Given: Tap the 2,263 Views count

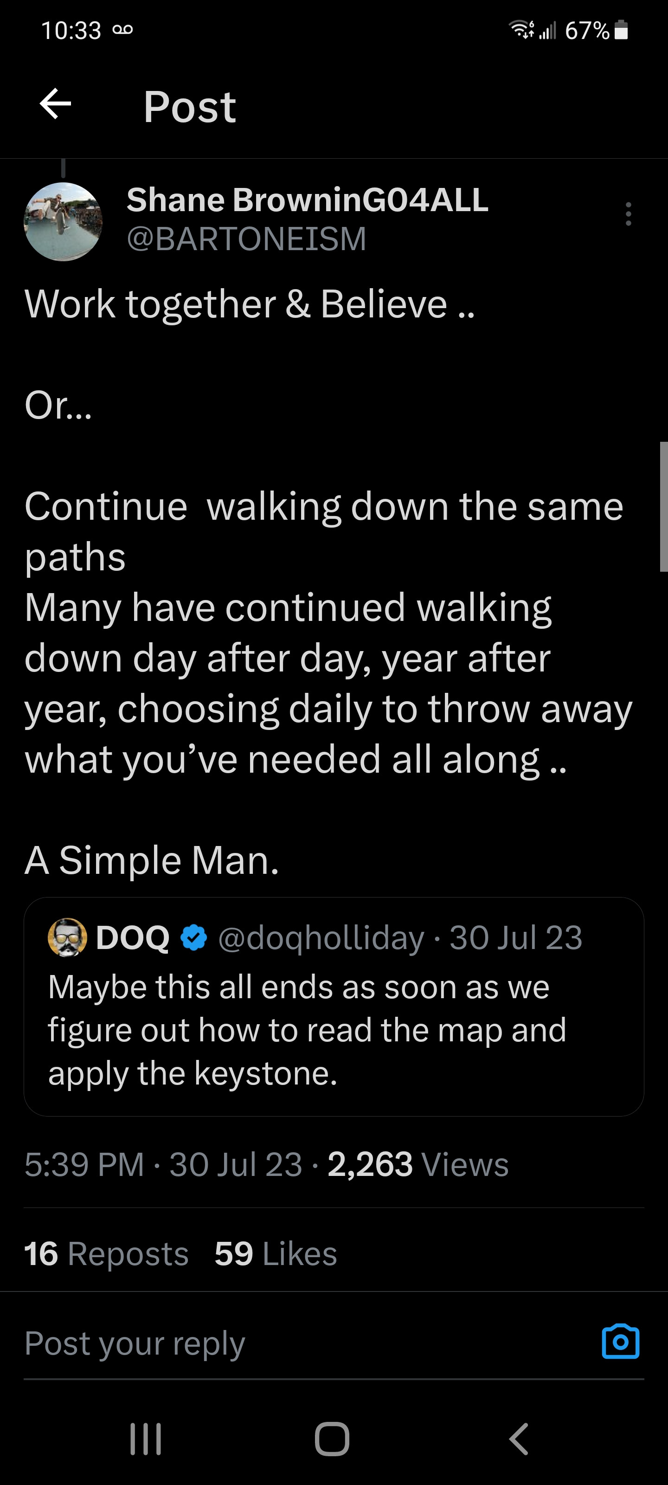Looking at the screenshot, I should click(418, 1164).
